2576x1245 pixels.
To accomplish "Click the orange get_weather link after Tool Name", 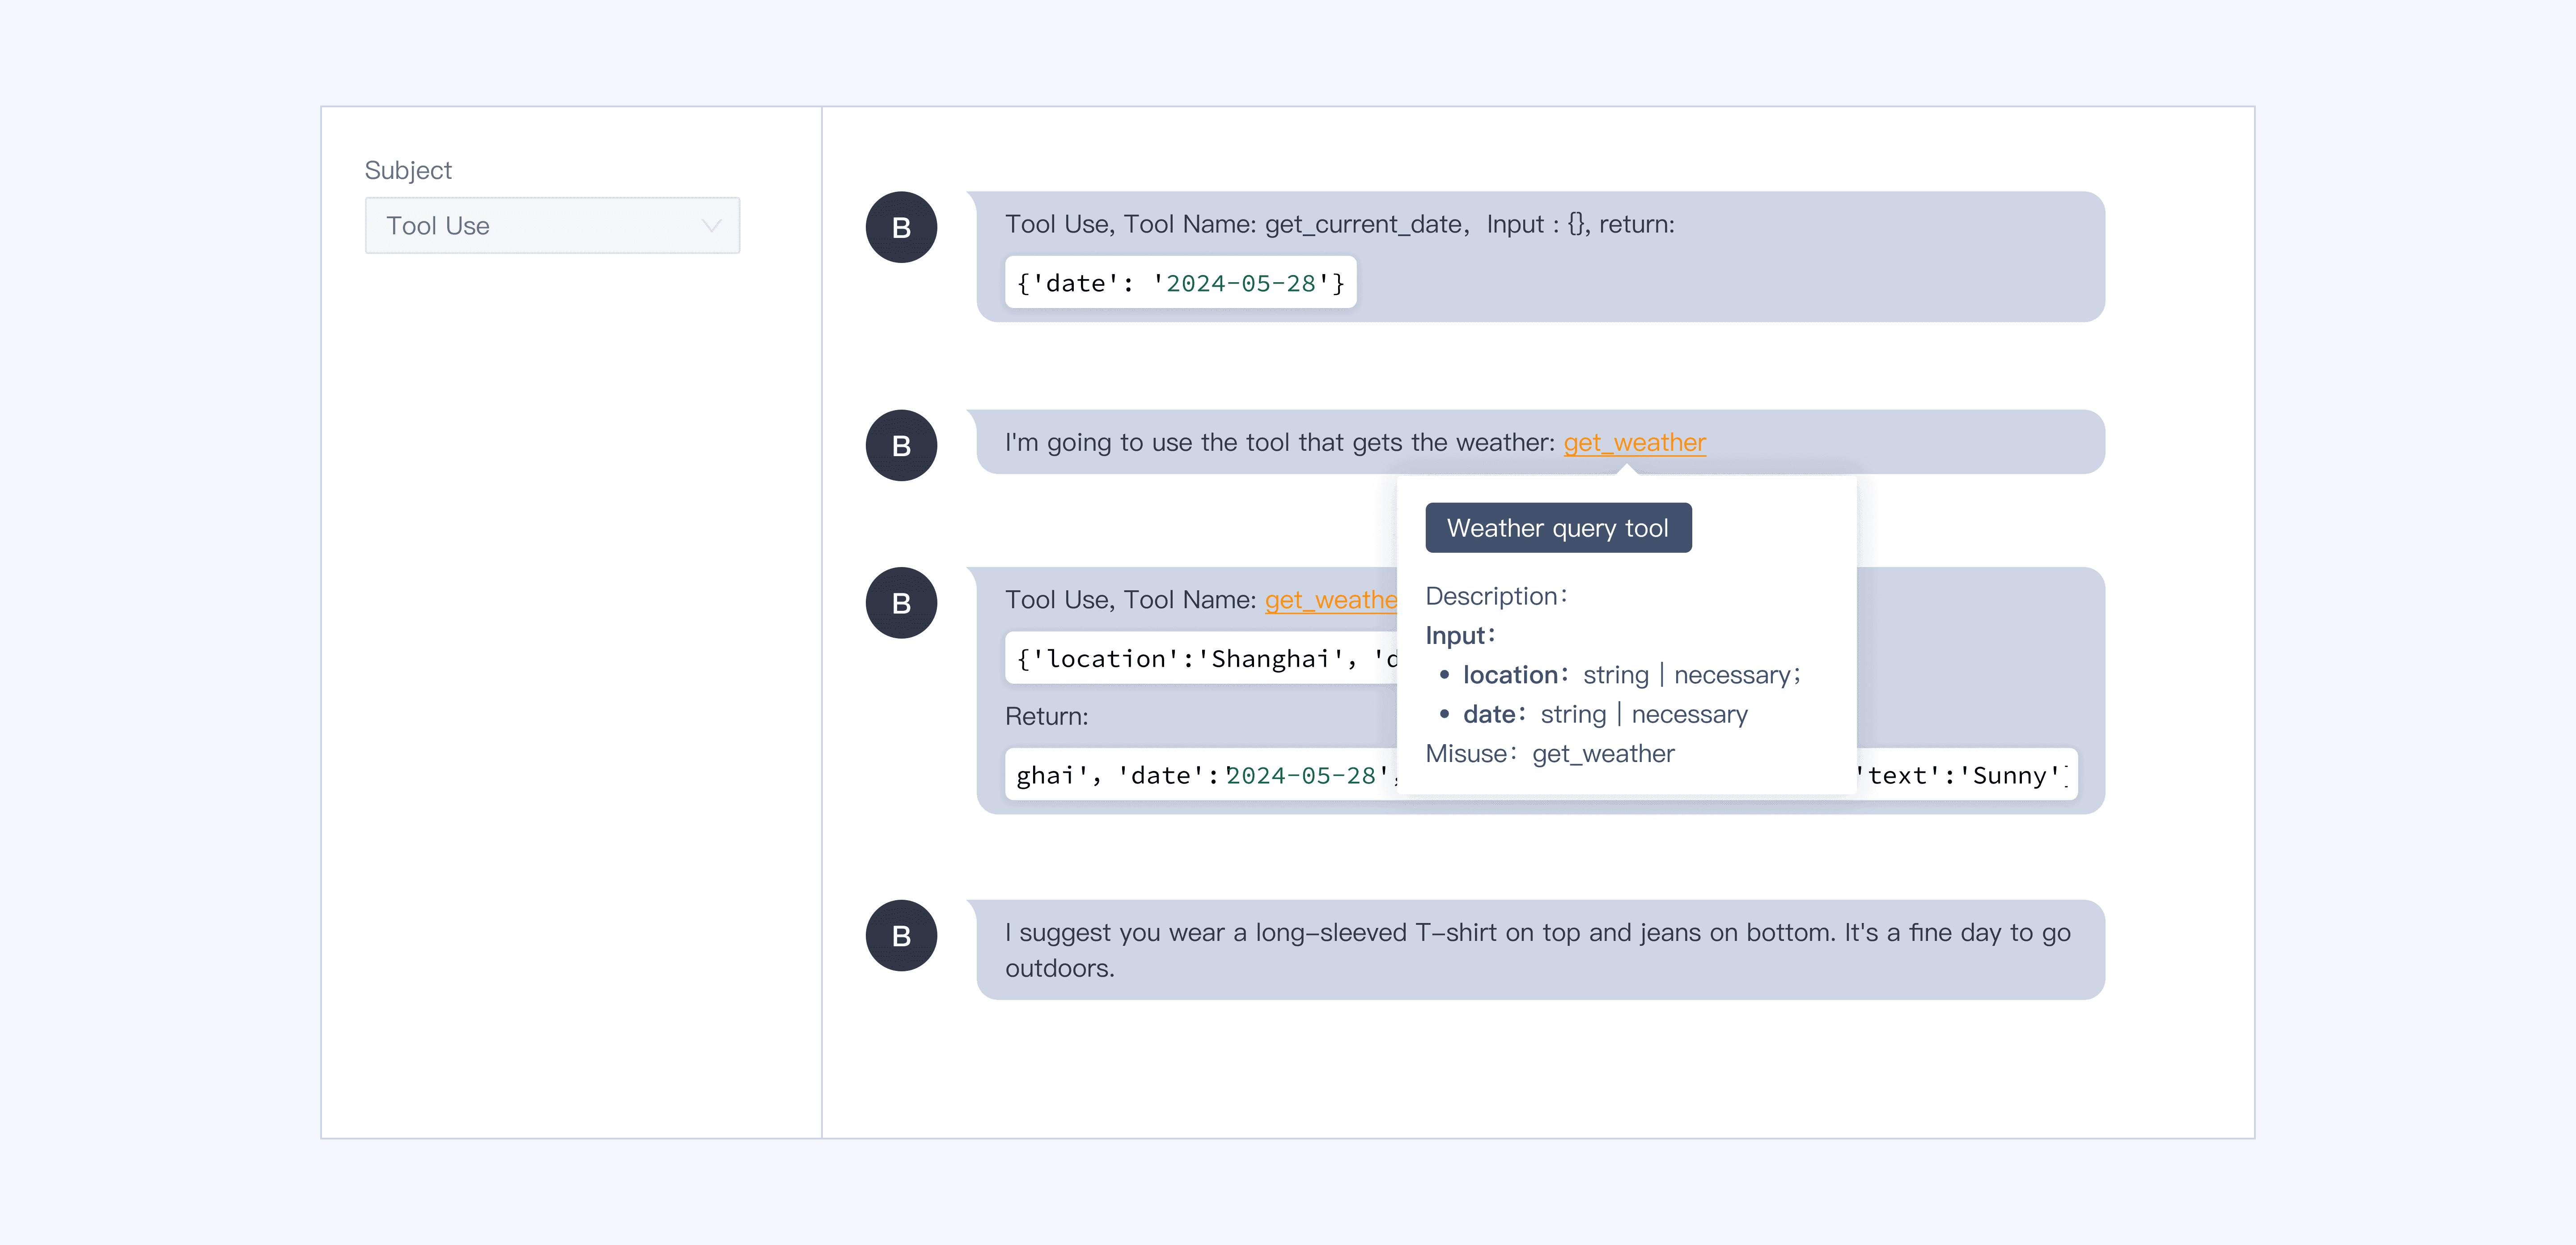I will click(1330, 600).
